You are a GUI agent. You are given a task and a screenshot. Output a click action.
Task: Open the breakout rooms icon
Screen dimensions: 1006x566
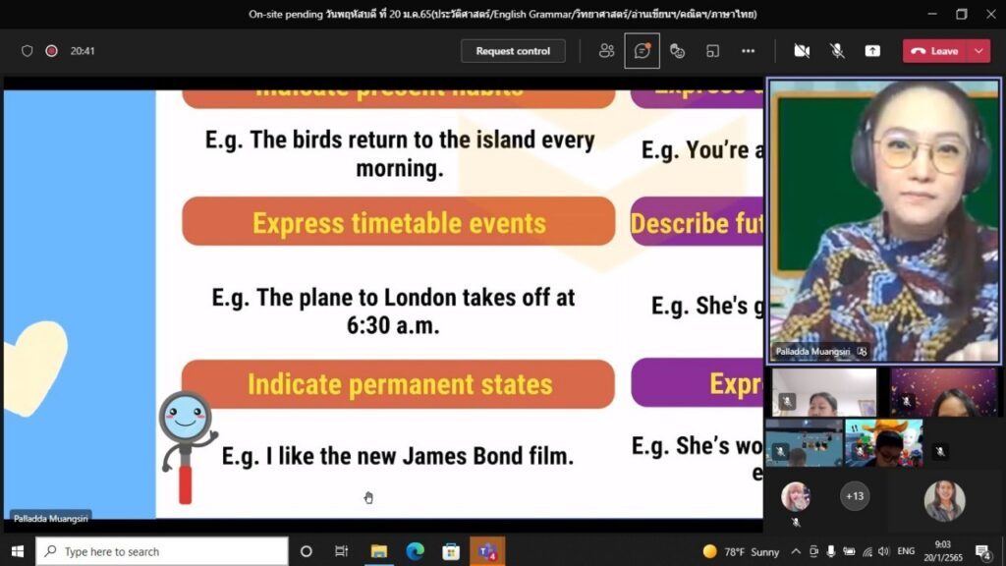pos(713,51)
